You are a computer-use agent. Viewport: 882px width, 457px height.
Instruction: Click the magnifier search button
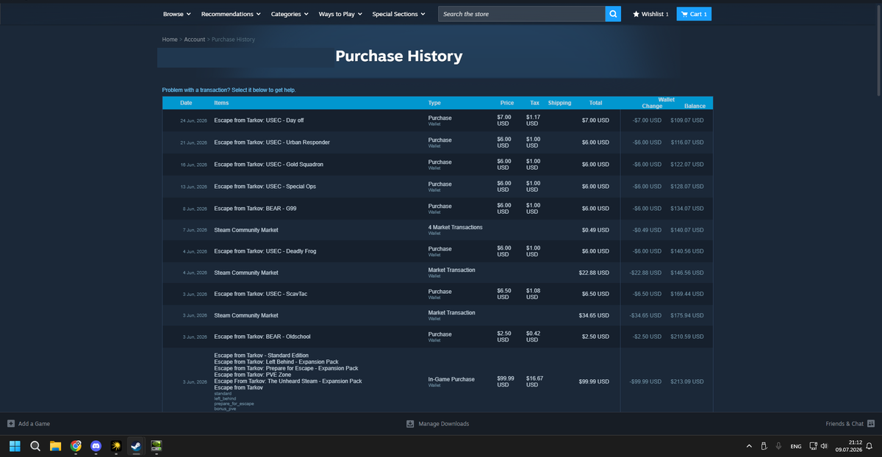tap(614, 14)
